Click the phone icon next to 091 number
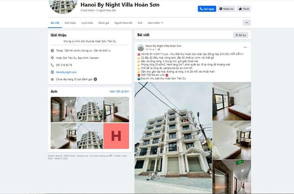Viewport: 294px width, 194px height. point(52,65)
